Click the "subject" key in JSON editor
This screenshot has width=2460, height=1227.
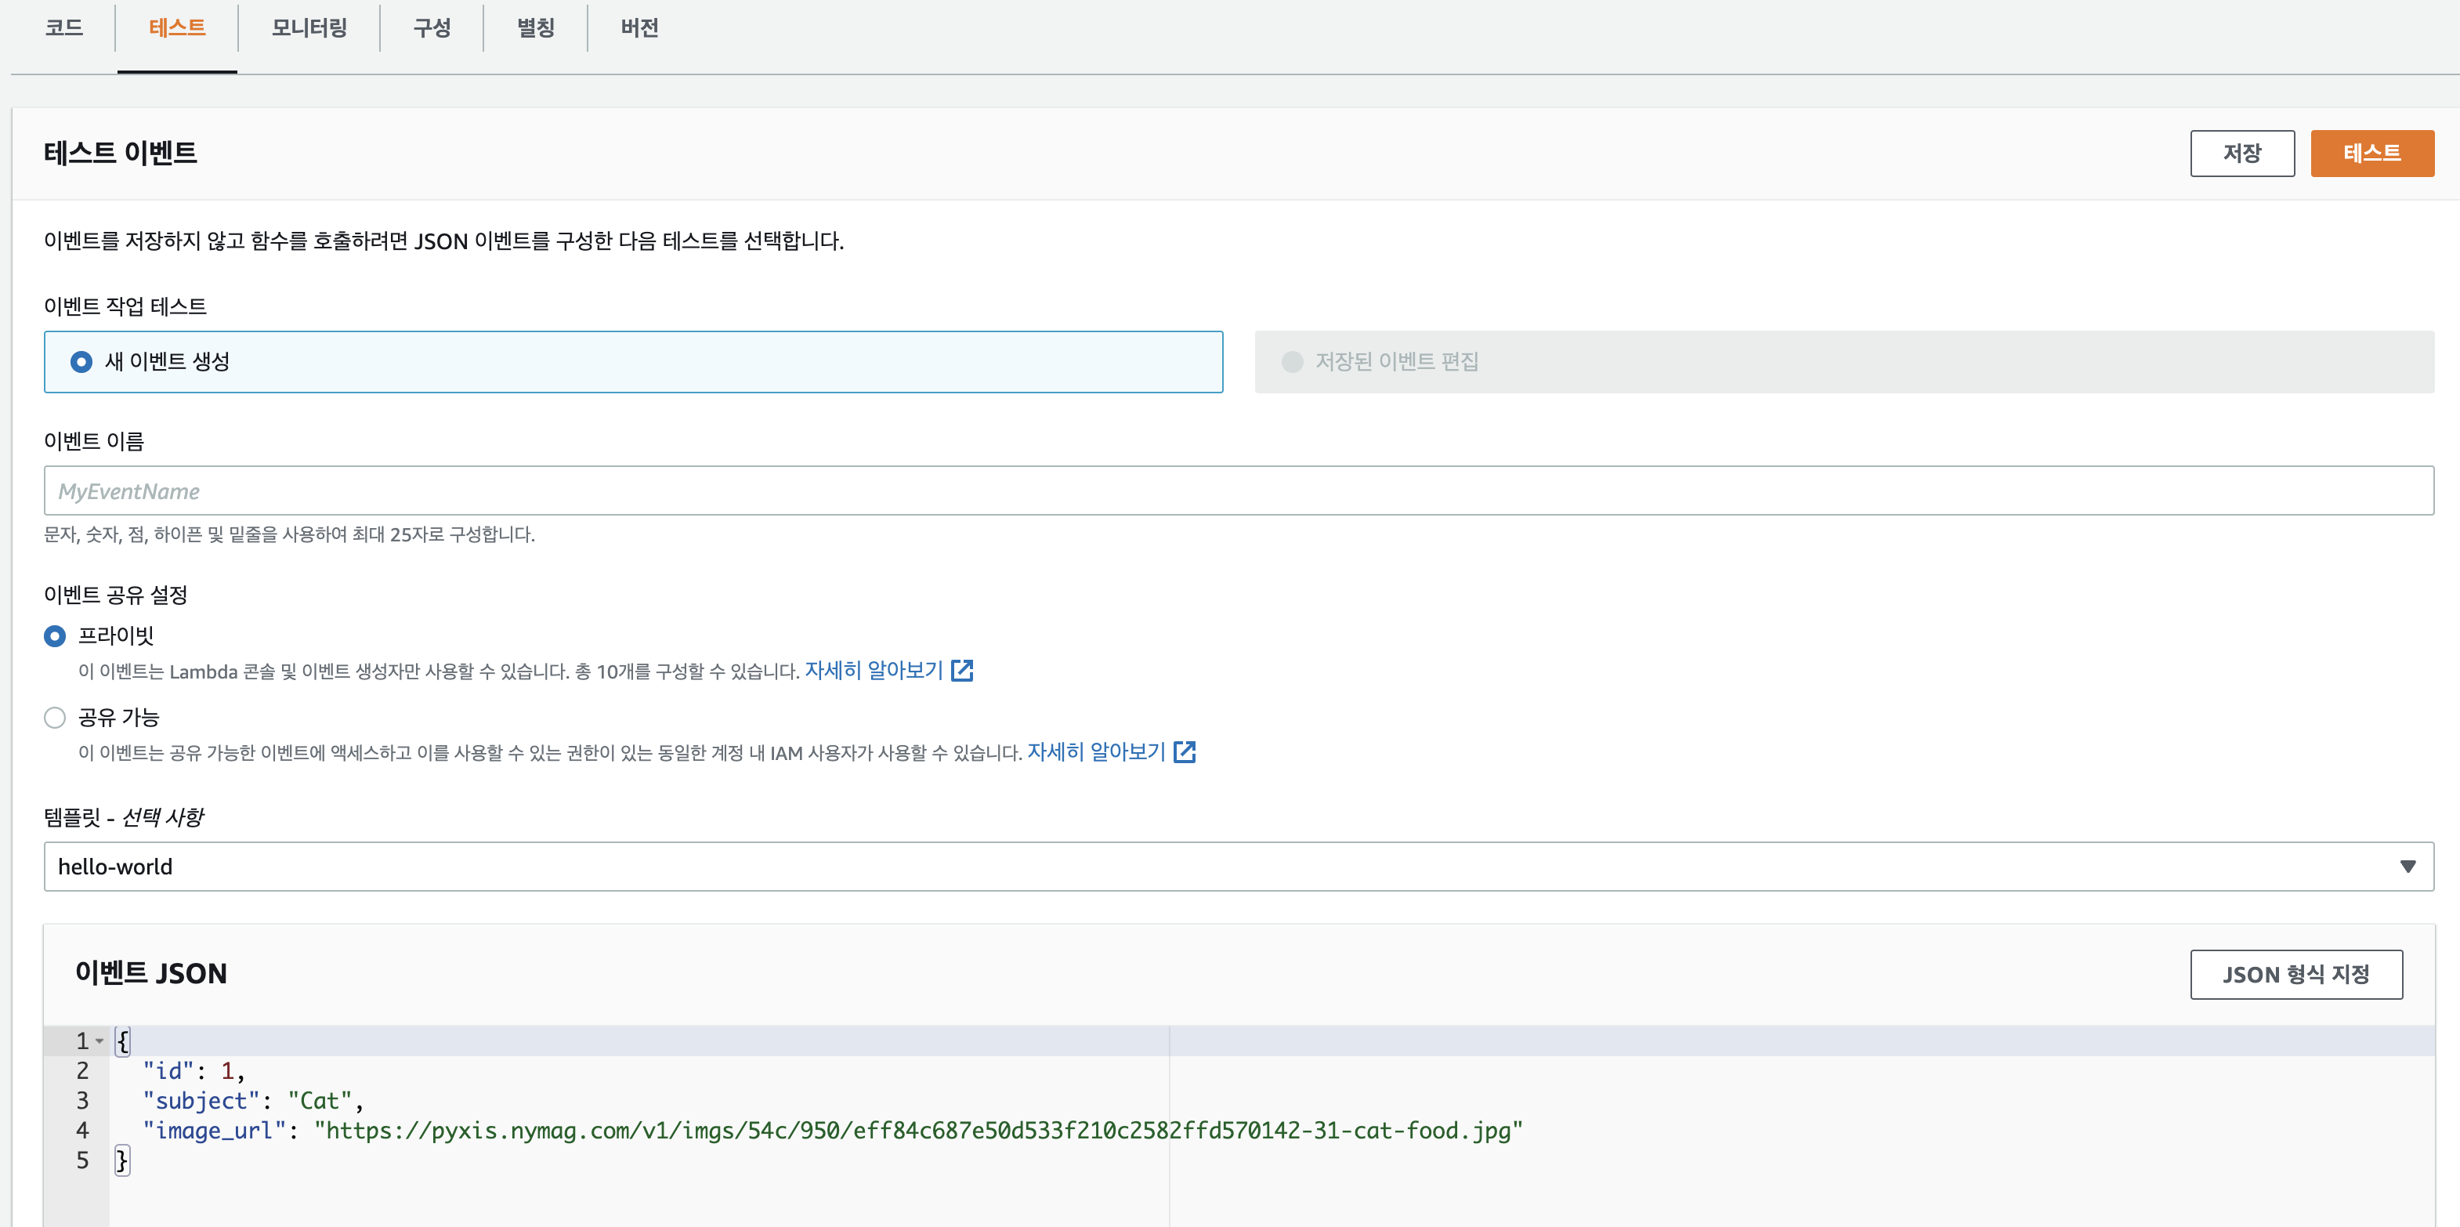pyautogui.click(x=201, y=1101)
